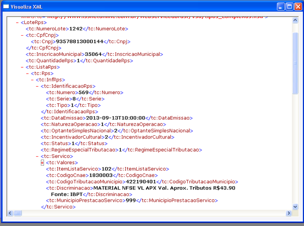Click the horizontal scrollbar right arrow

click(x=289, y=213)
